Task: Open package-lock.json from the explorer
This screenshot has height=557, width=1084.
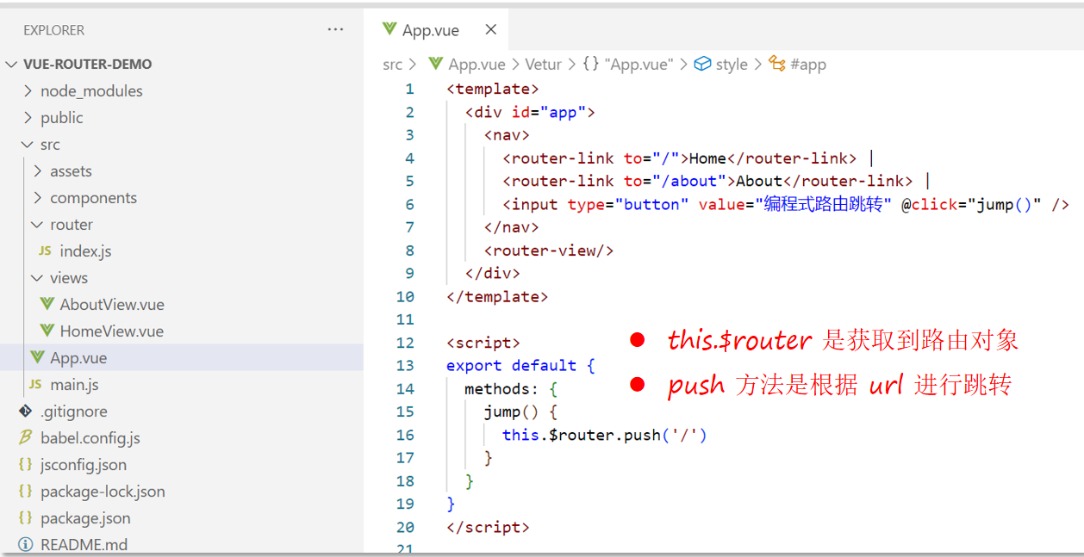Action: pyautogui.click(x=103, y=492)
